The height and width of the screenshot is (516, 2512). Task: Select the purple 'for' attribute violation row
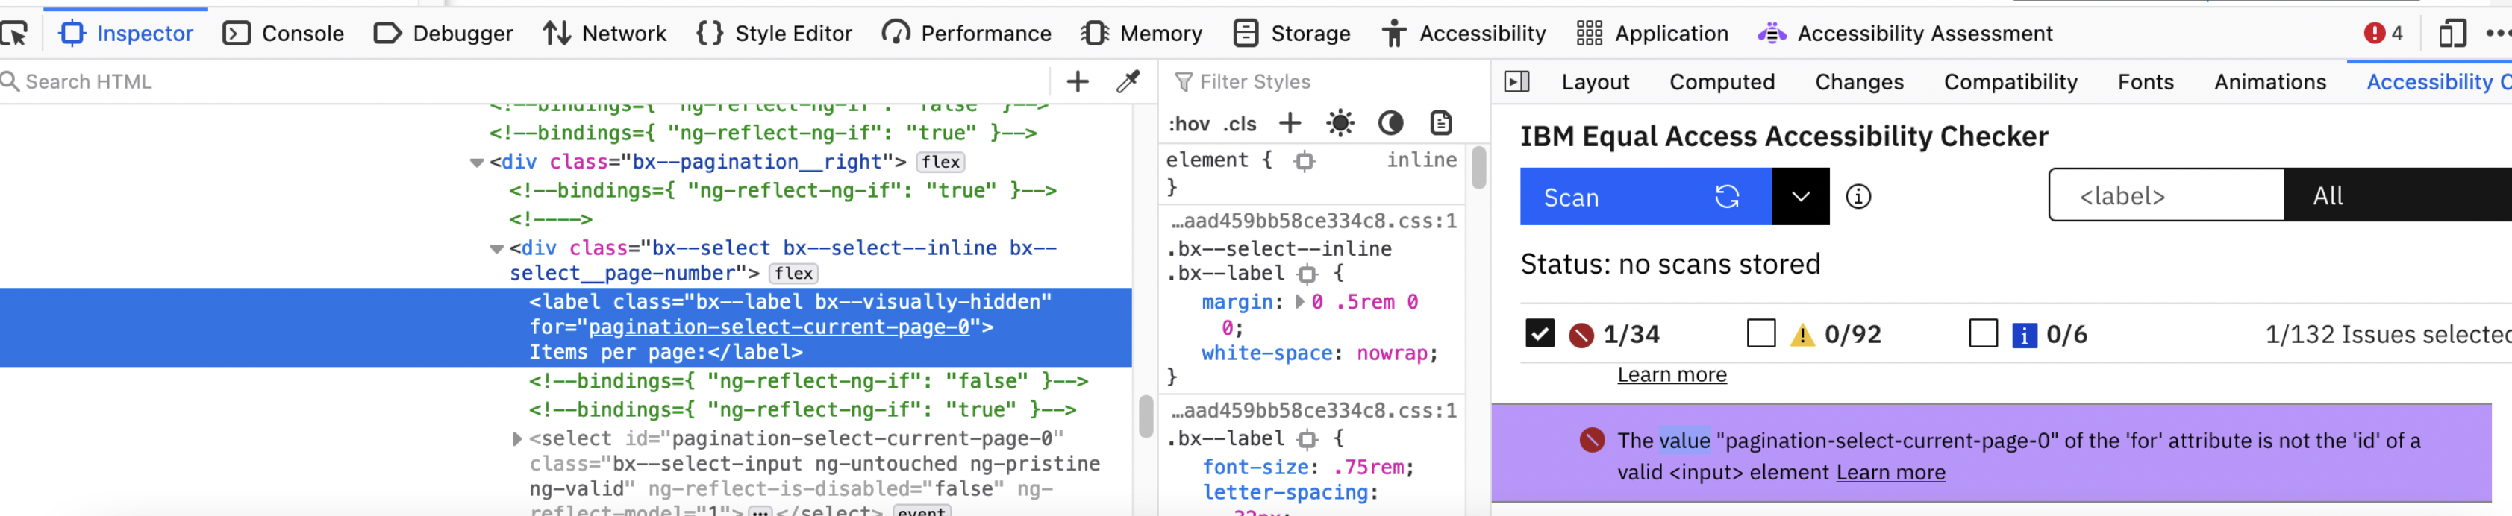(x=1991, y=455)
